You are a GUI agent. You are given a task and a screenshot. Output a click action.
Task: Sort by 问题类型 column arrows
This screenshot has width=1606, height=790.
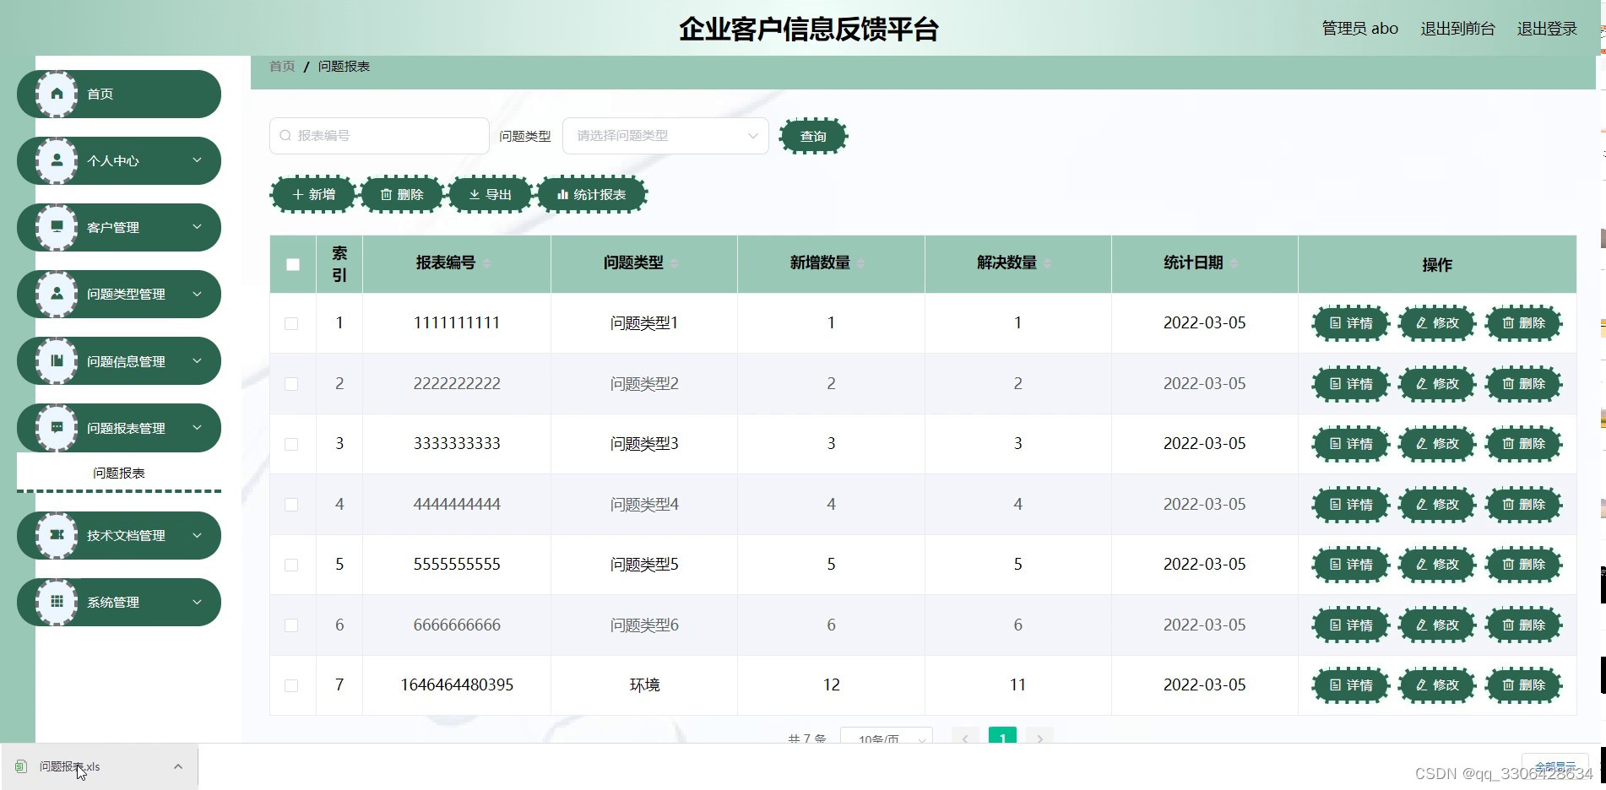[675, 263]
